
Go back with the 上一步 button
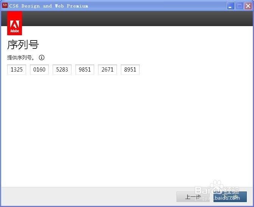coord(193,197)
